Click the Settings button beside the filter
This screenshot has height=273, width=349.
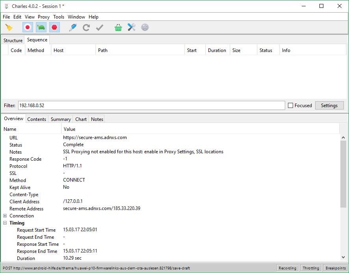[x=329, y=106]
